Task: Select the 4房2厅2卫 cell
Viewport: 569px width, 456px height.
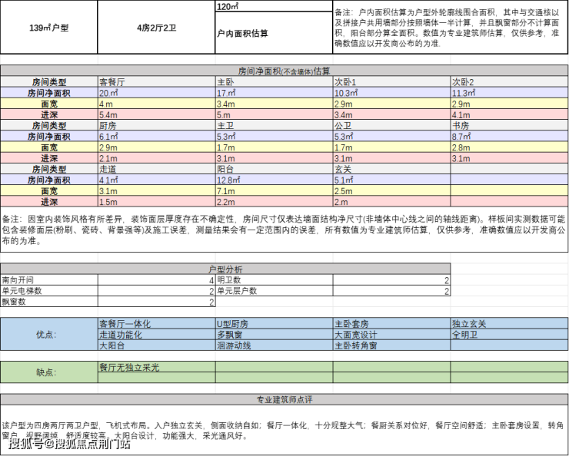Action: point(155,28)
